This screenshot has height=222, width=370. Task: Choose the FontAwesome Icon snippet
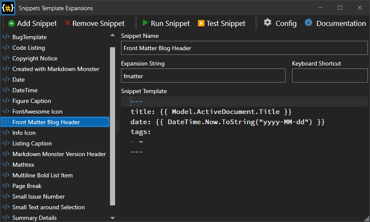click(37, 111)
